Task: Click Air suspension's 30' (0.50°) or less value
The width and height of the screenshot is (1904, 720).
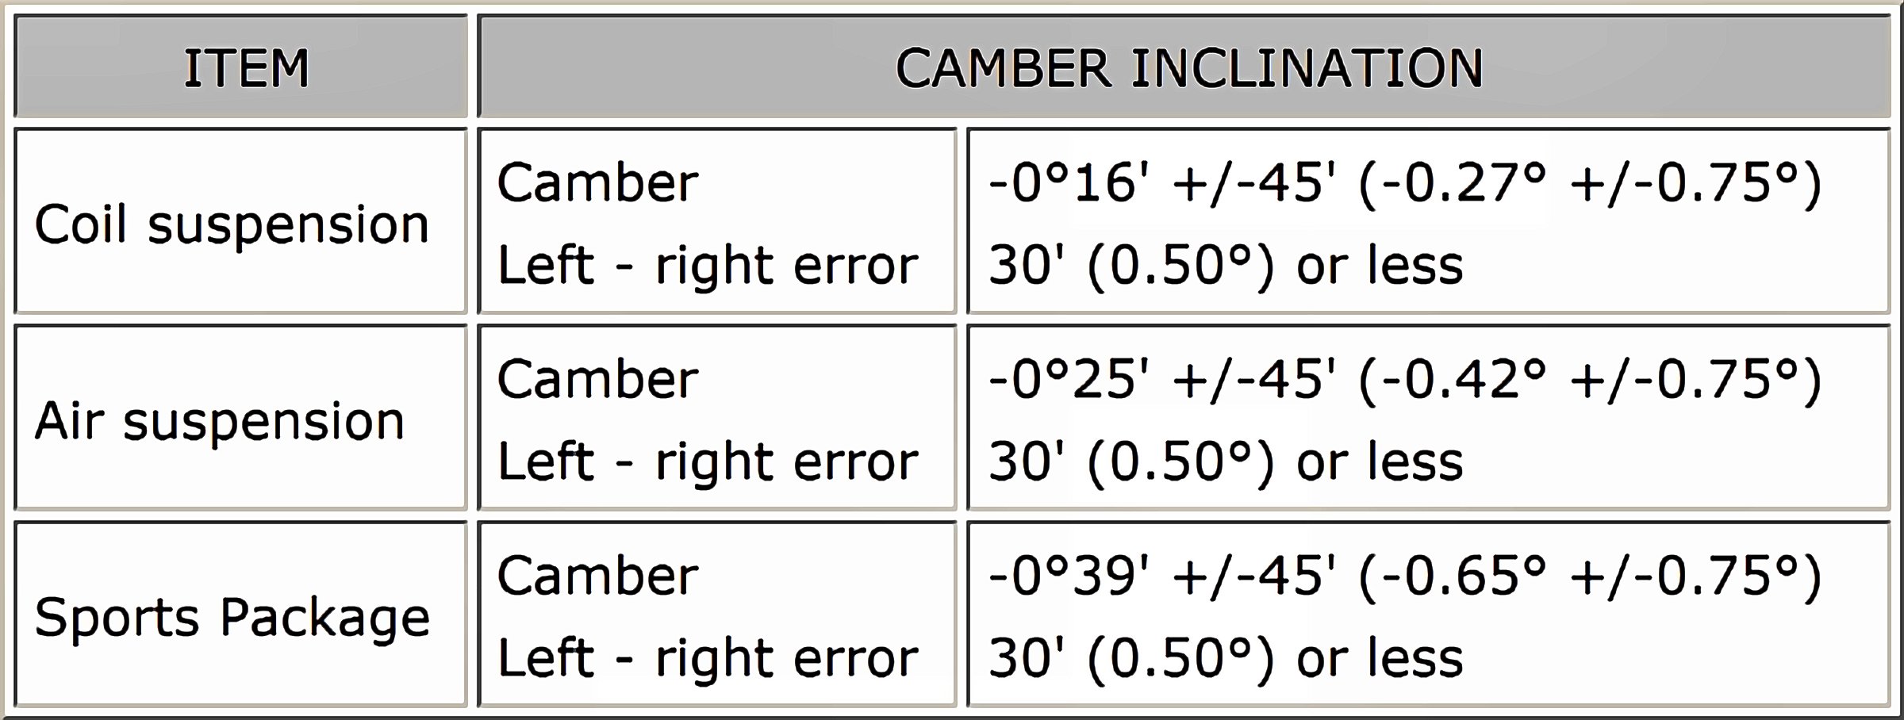Action: point(1226,461)
